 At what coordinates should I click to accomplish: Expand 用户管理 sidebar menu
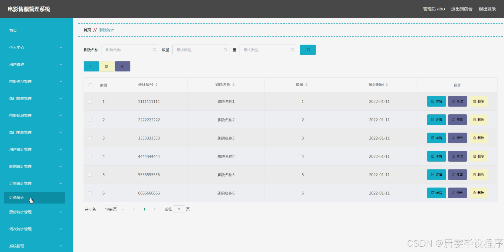click(35, 64)
